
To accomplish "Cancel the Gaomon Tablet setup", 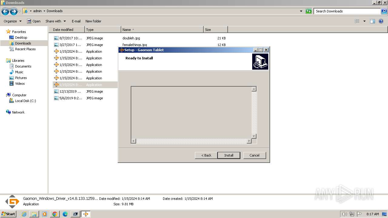I will click(254, 155).
